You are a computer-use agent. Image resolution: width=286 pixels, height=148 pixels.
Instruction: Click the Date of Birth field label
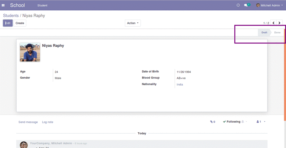point(150,72)
